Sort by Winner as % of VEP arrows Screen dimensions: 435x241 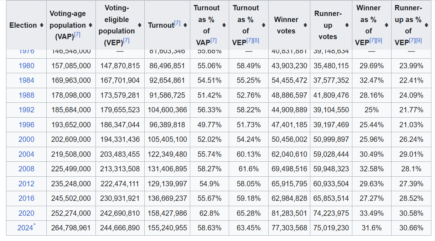click(x=387, y=25)
